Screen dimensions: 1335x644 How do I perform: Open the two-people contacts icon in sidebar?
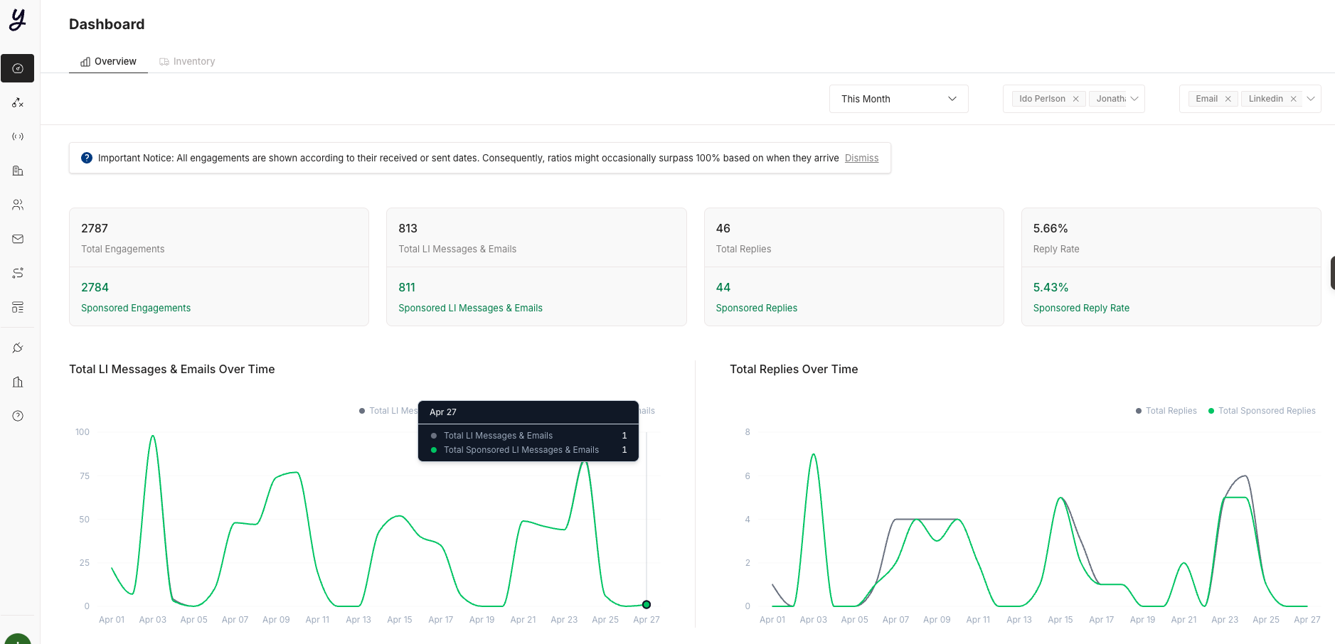click(x=18, y=205)
